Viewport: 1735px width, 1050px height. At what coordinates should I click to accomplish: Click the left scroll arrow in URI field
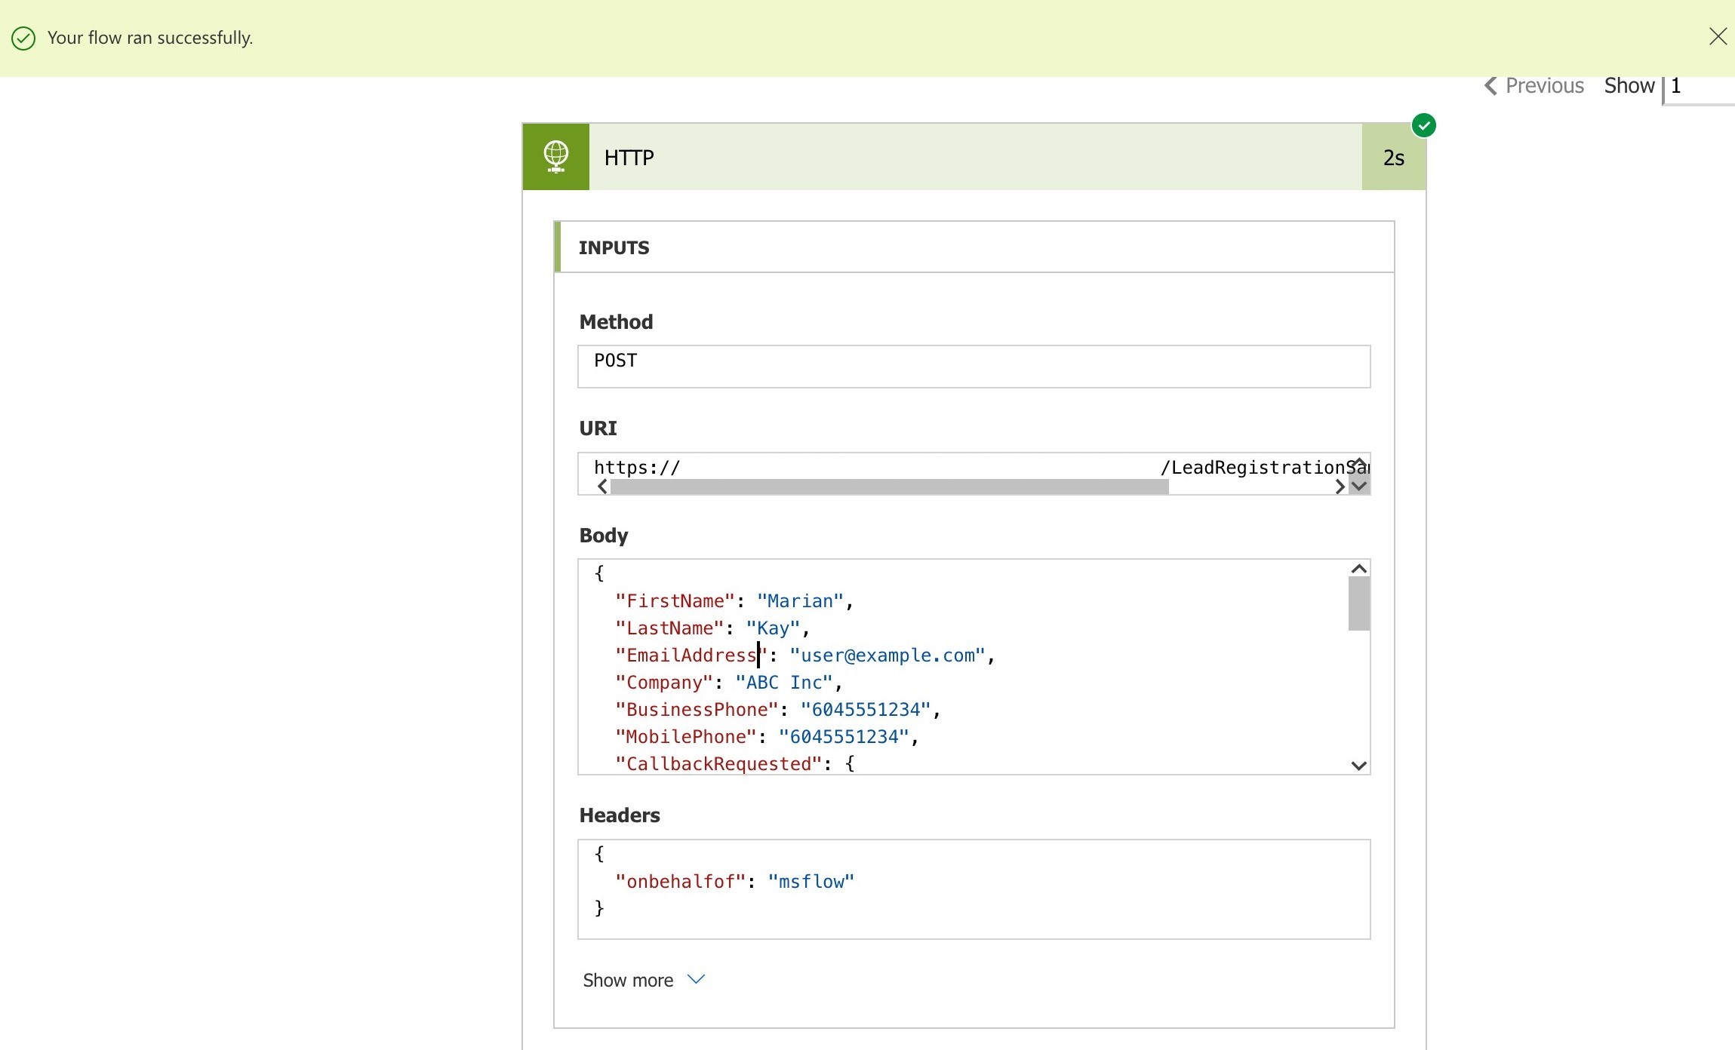tap(601, 484)
